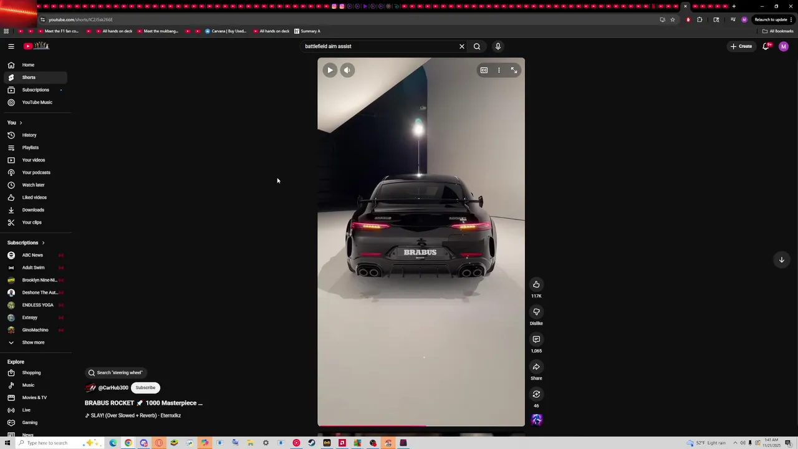Open Subscriptions in the sidebar
This screenshot has height=449, width=798.
click(34, 90)
